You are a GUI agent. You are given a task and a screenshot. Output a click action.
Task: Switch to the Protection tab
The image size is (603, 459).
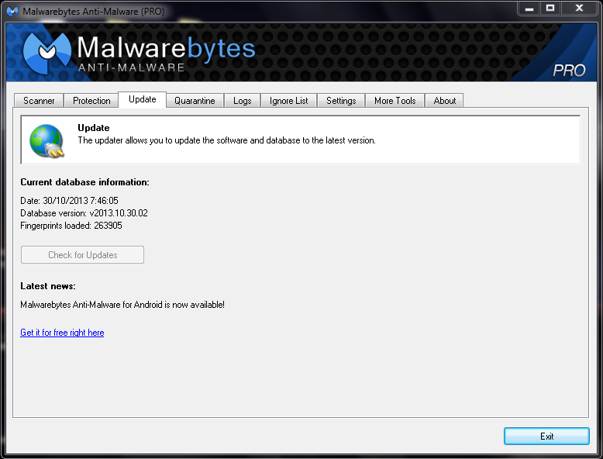pyautogui.click(x=91, y=101)
